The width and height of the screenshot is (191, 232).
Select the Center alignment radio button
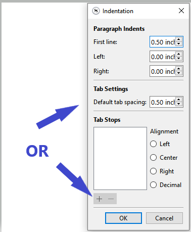pyautogui.click(x=153, y=158)
